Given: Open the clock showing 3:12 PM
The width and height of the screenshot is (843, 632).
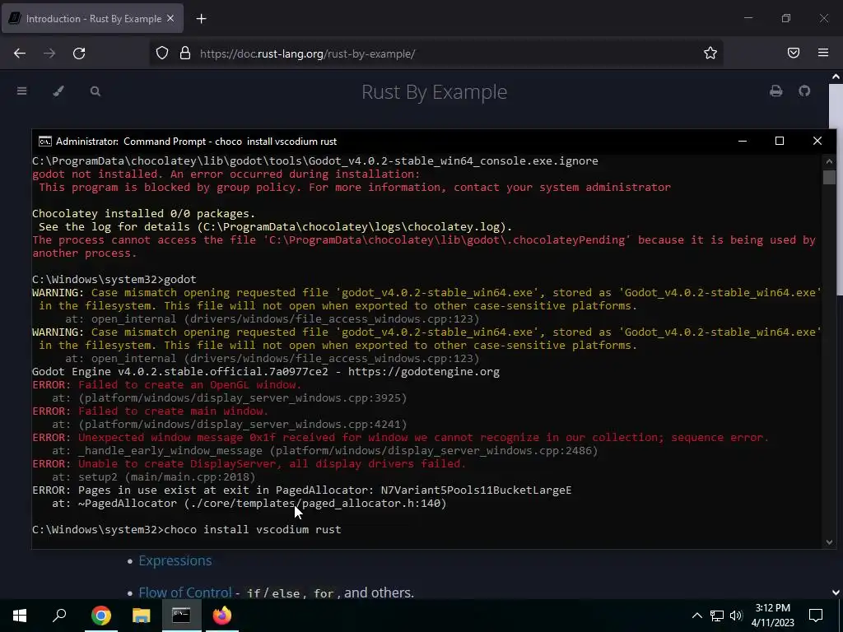Looking at the screenshot, I should coord(772,616).
